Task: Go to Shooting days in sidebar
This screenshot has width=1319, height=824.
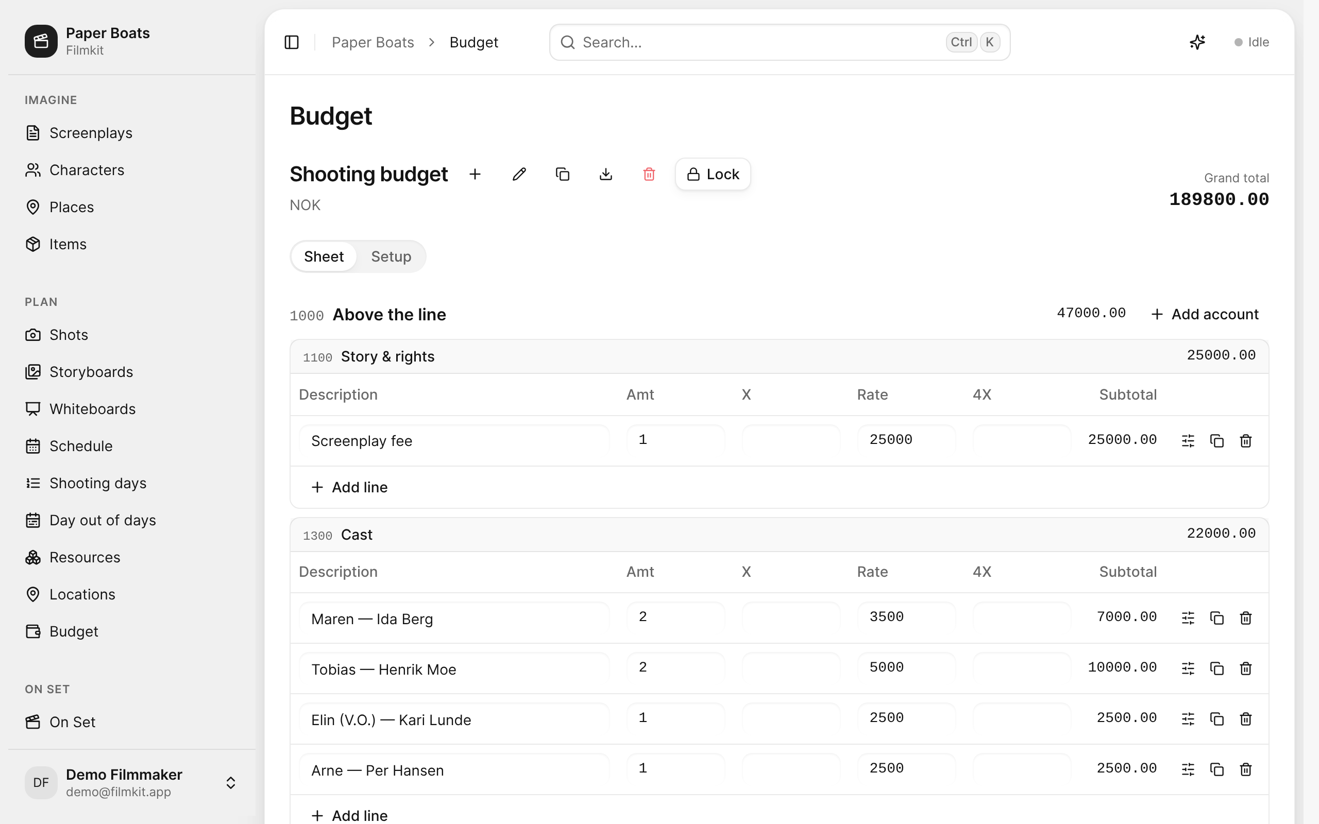Action: tap(132, 483)
